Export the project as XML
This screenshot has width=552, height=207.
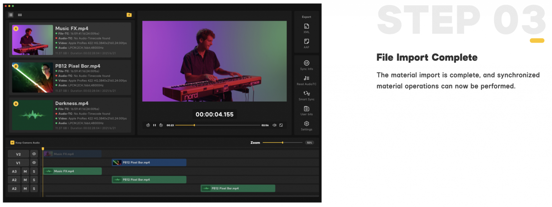pyautogui.click(x=306, y=29)
